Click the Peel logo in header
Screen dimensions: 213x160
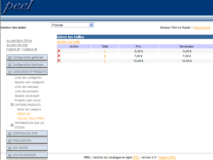point(18,7)
